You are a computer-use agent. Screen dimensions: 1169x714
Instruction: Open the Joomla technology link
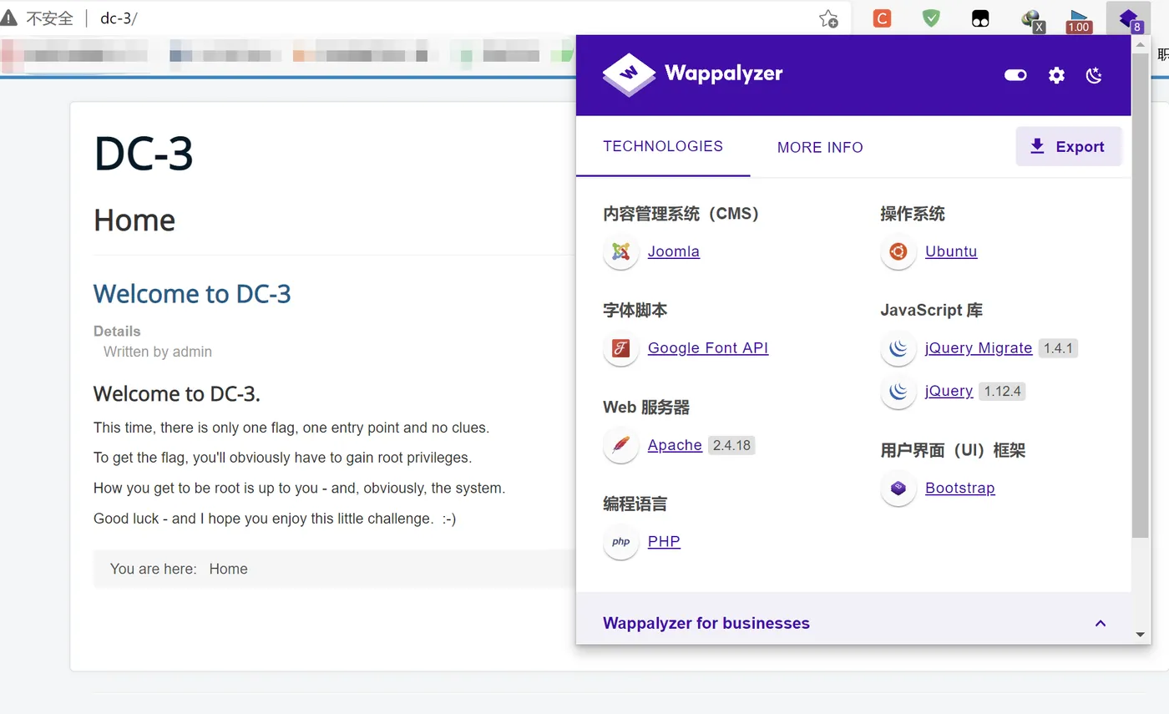coord(674,251)
